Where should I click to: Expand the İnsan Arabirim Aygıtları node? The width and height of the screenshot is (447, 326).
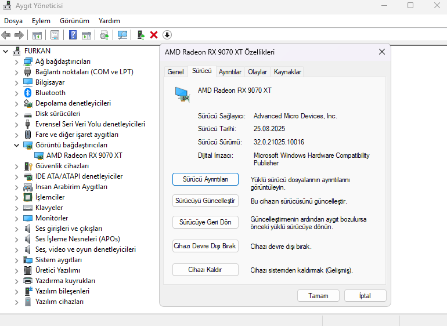click(x=16, y=187)
